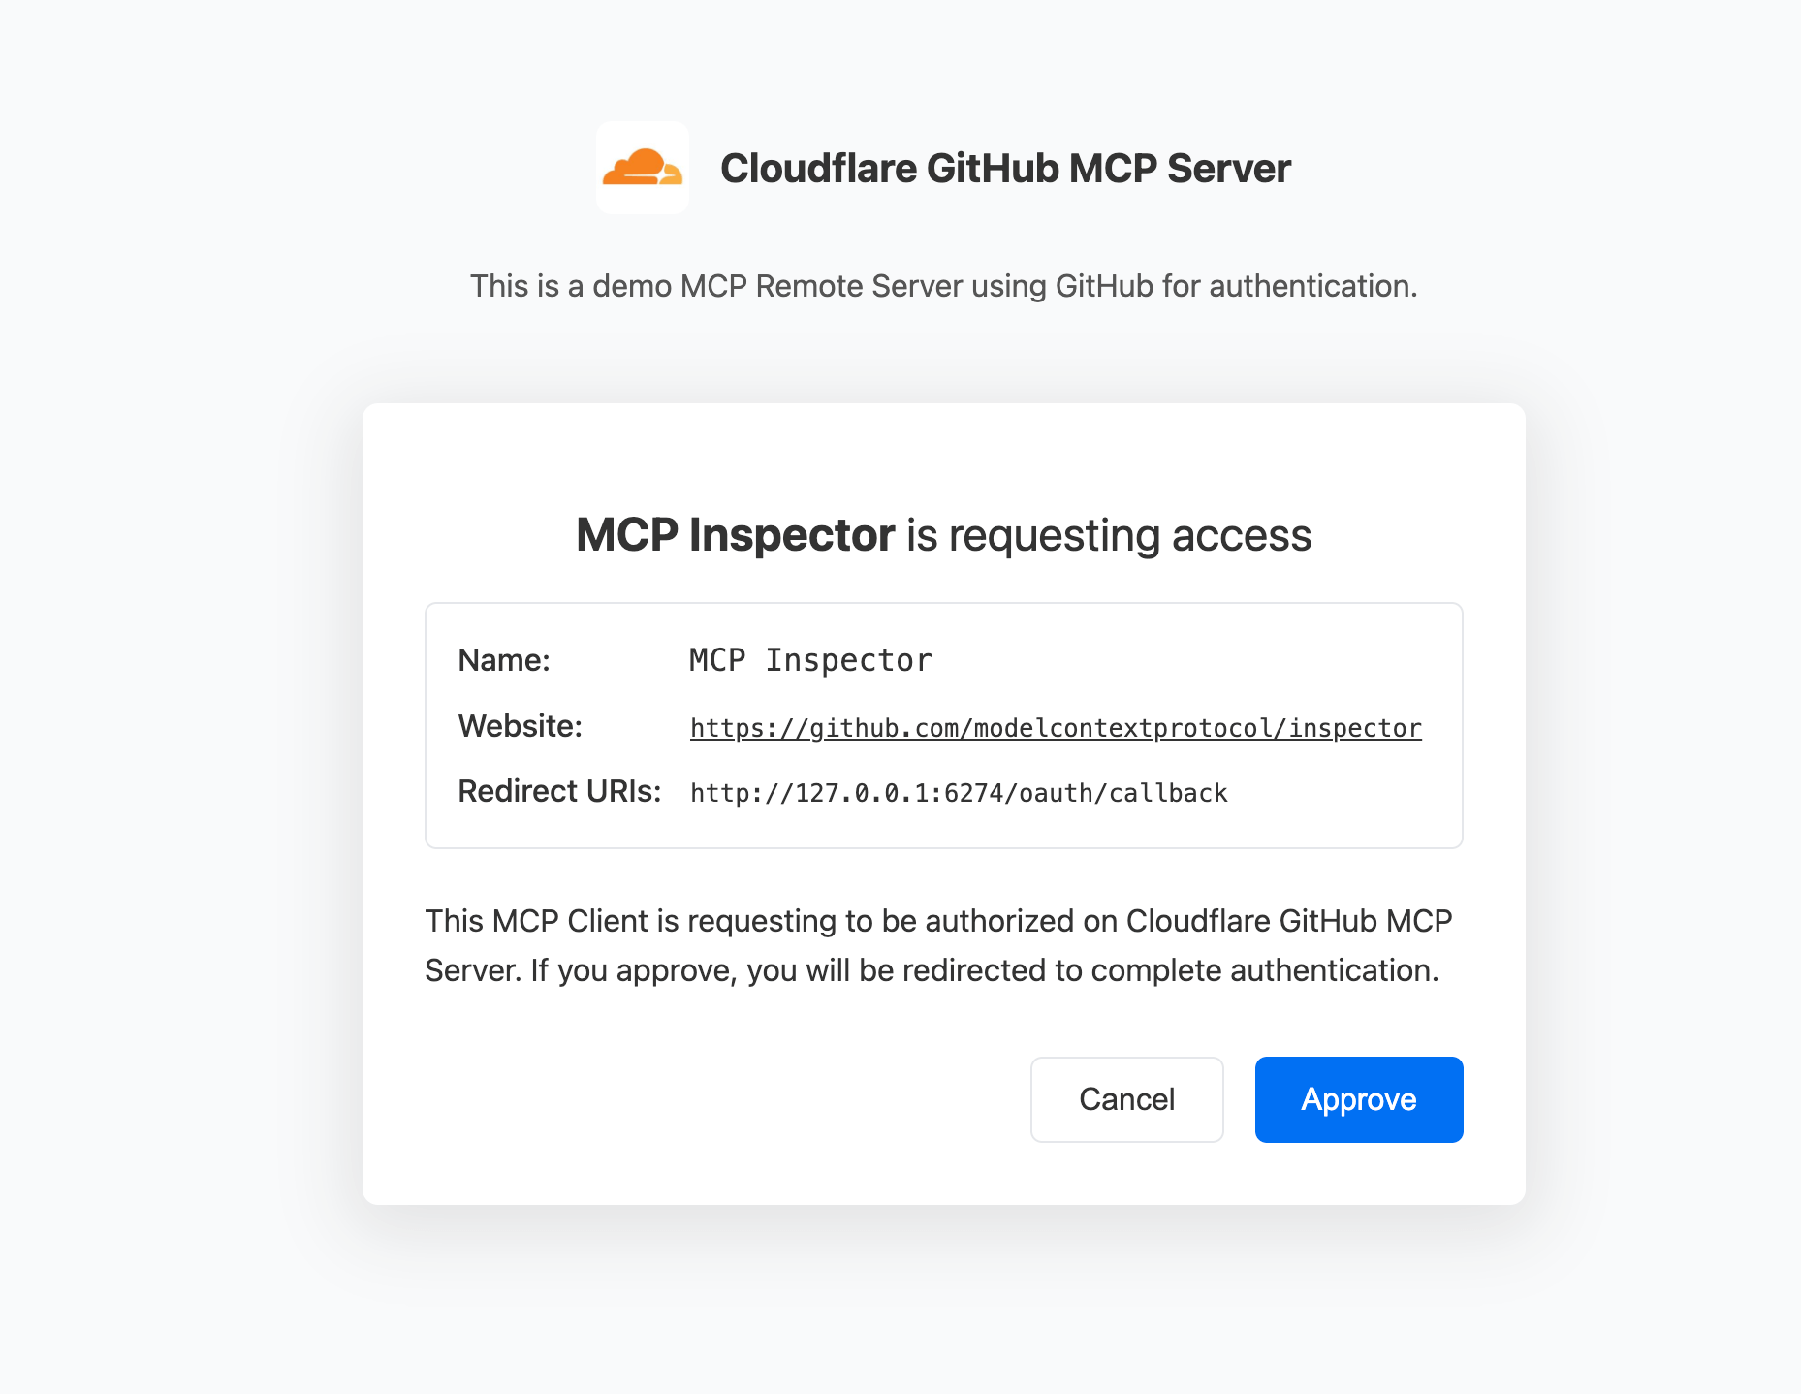Select the redirect URI callback text
This screenshot has width=1801, height=1394.
click(959, 793)
